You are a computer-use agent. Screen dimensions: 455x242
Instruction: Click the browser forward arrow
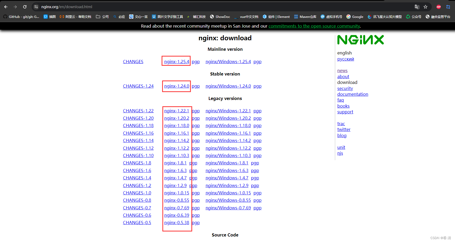tap(15, 7)
